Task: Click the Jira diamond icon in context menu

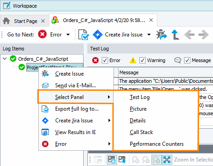Action: pyautogui.click(x=45, y=121)
